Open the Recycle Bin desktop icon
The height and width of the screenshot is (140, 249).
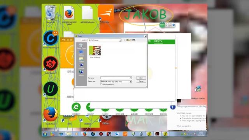[51, 14]
